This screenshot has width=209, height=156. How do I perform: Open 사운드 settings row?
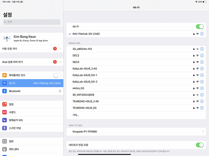(x=32, y=112)
